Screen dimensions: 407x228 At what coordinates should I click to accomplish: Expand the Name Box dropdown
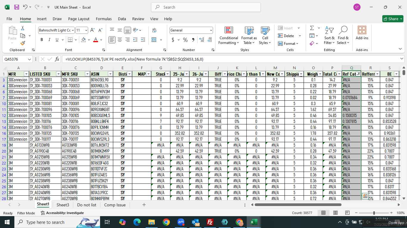click(29, 59)
